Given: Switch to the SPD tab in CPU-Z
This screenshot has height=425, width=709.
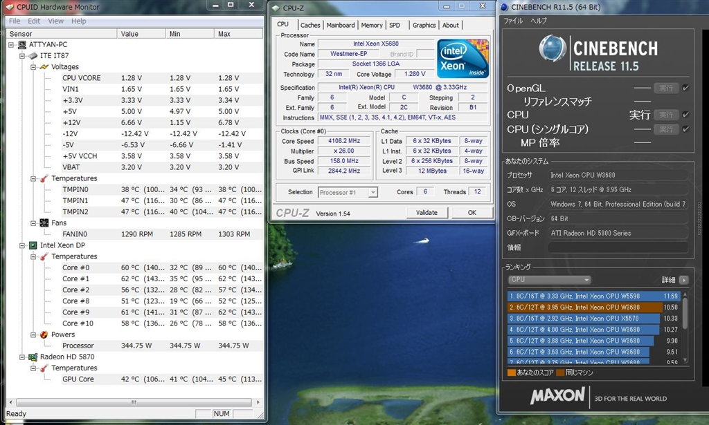Looking at the screenshot, I should [x=395, y=26].
